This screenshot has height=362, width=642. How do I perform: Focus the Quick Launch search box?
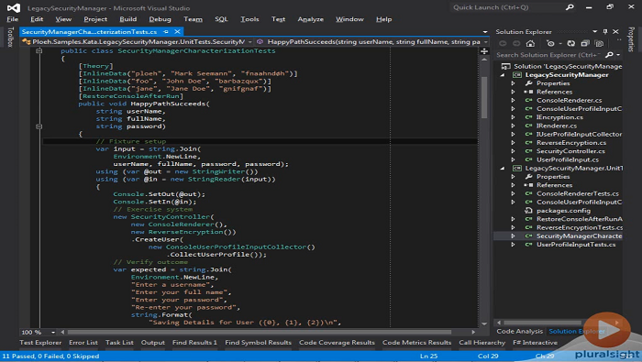508,7
